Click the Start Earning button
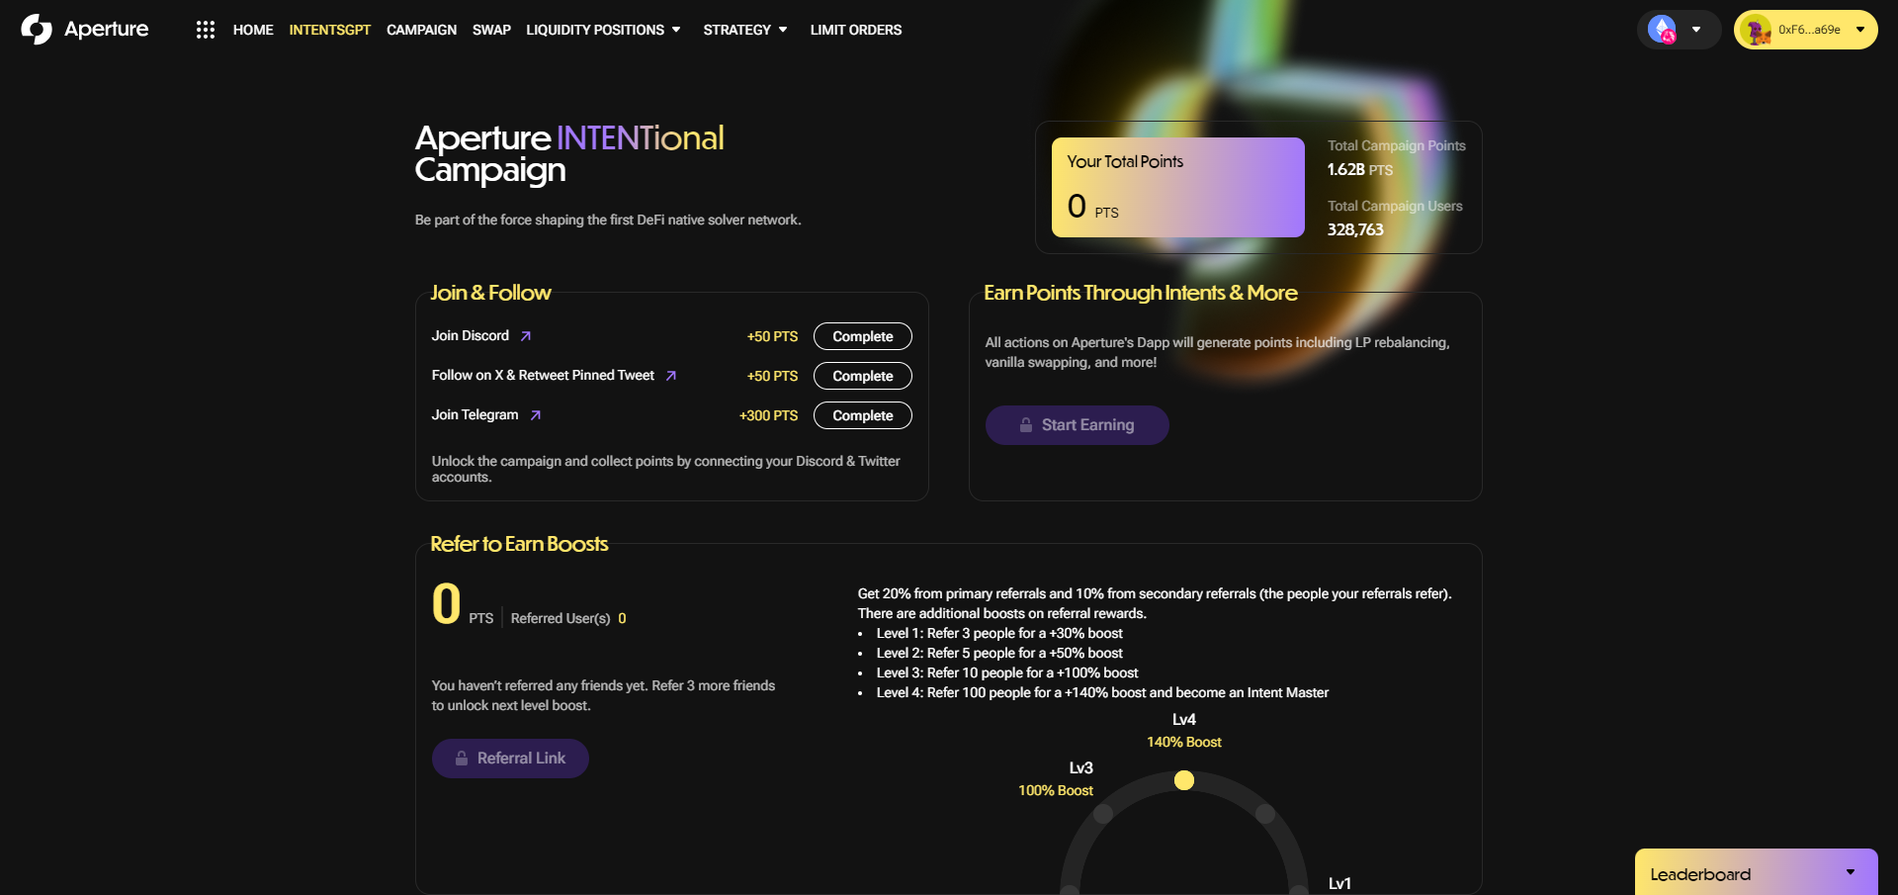Viewport: 1898px width, 895px height. (1078, 425)
